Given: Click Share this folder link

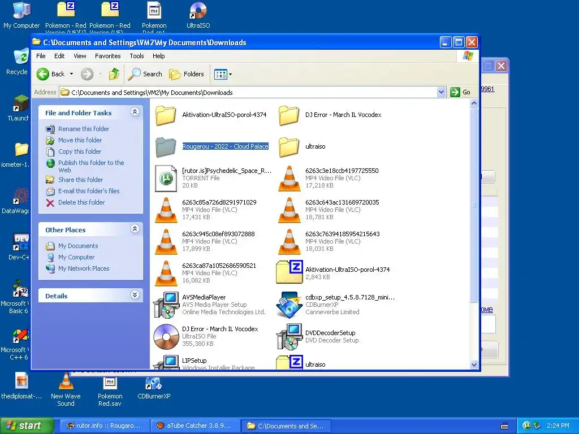Looking at the screenshot, I should pos(80,180).
